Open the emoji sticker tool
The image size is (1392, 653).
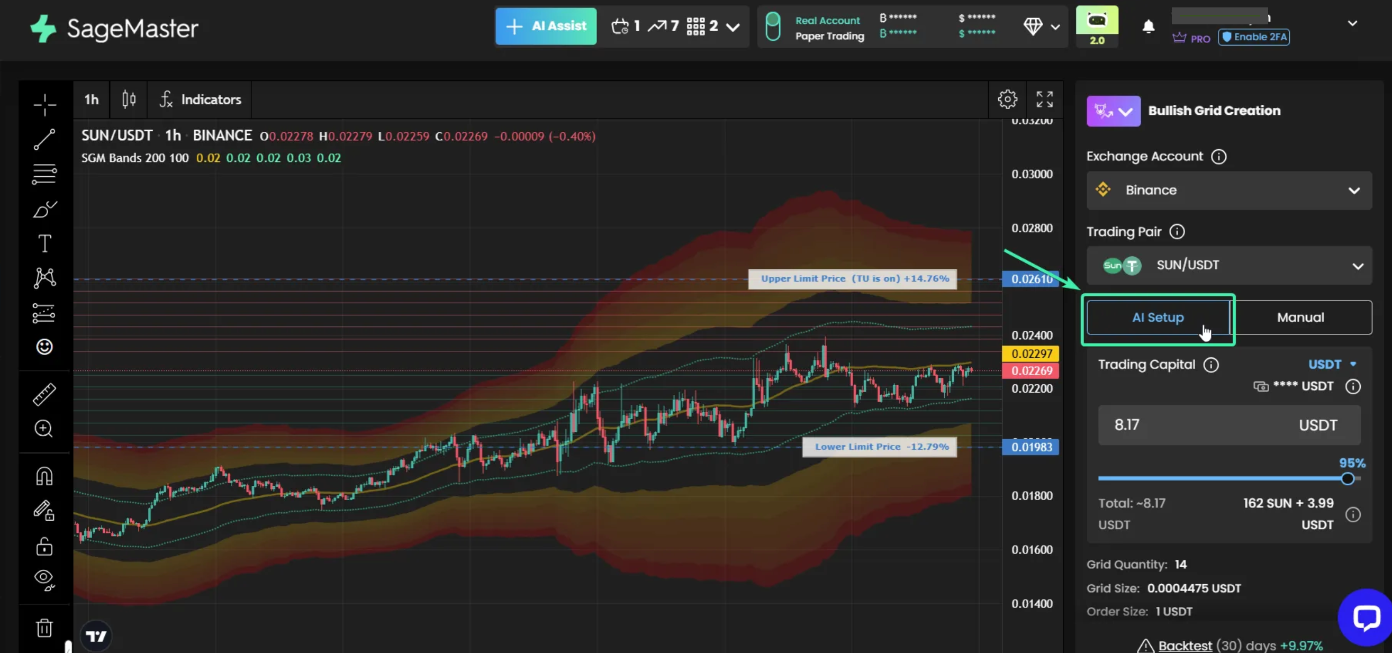pos(44,347)
